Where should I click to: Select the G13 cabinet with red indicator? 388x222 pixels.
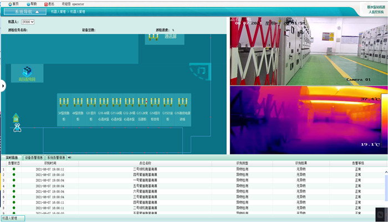[141, 102]
